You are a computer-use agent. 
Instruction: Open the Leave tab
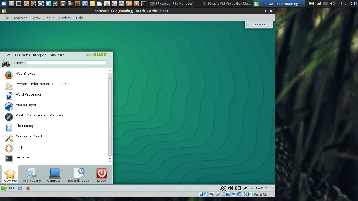102,175
